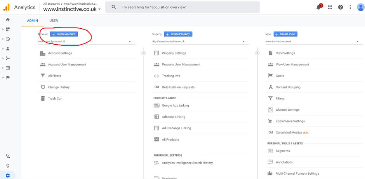Expand the Customization sidebar section arrow
The height and width of the screenshot is (179, 365).
[x=3, y=30]
